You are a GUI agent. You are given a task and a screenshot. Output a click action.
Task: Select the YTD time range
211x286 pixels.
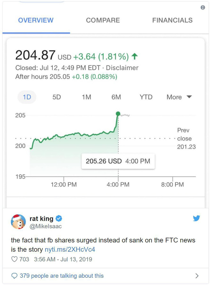[x=146, y=97]
